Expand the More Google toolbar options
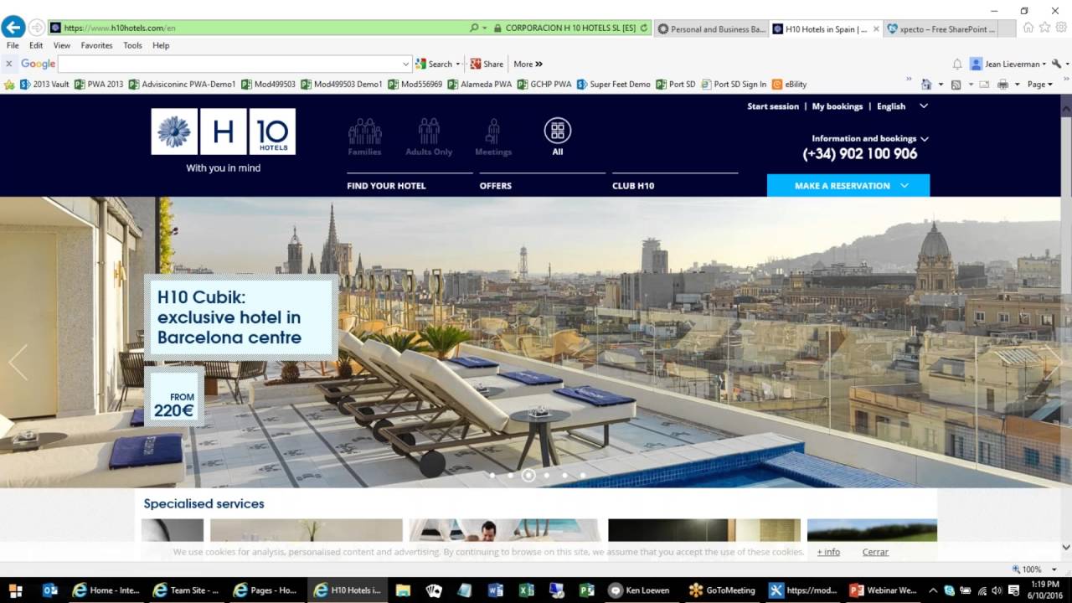The image size is (1072, 603). point(528,64)
